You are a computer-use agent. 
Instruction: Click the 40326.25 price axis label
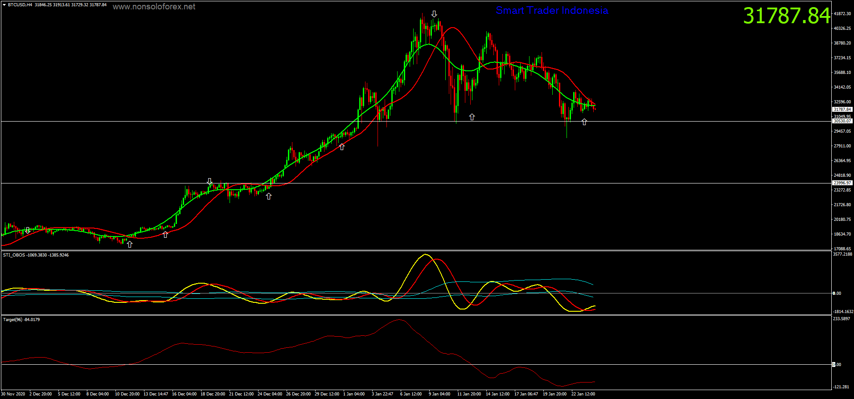pyautogui.click(x=842, y=28)
